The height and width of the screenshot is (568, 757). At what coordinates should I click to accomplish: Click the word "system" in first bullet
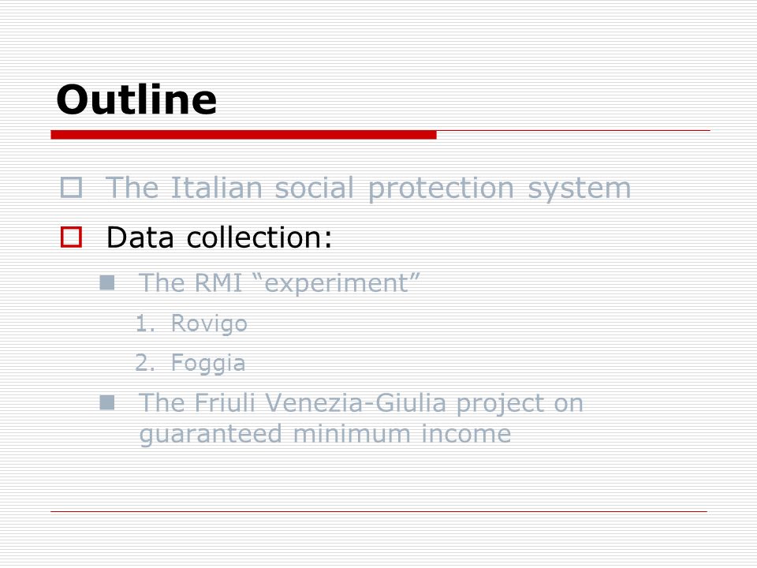click(580, 189)
